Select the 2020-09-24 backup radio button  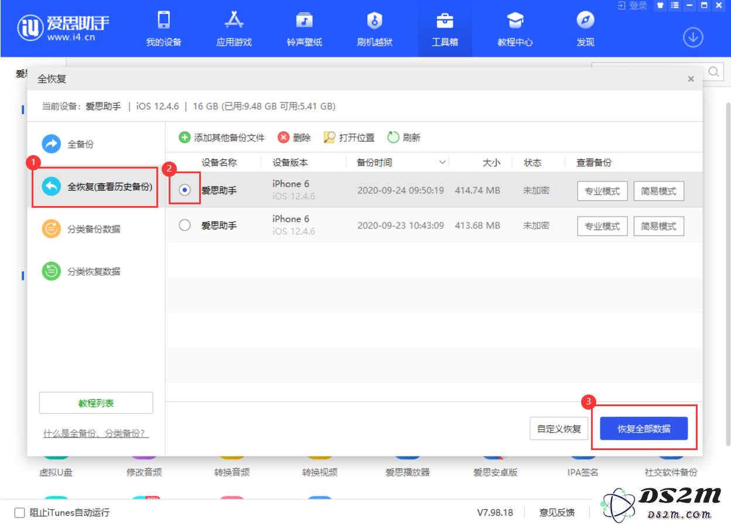click(185, 190)
